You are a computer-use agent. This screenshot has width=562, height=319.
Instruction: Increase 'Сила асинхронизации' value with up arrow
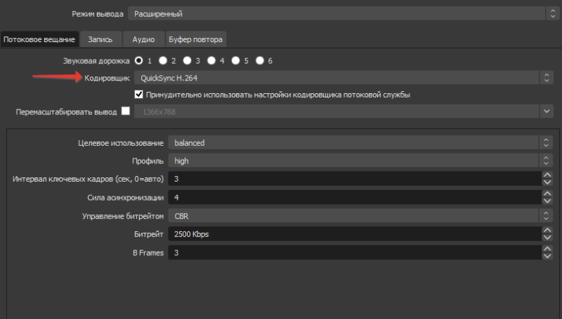[x=547, y=194]
